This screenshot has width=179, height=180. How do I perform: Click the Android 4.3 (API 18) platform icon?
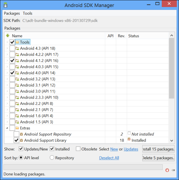tap(17, 49)
